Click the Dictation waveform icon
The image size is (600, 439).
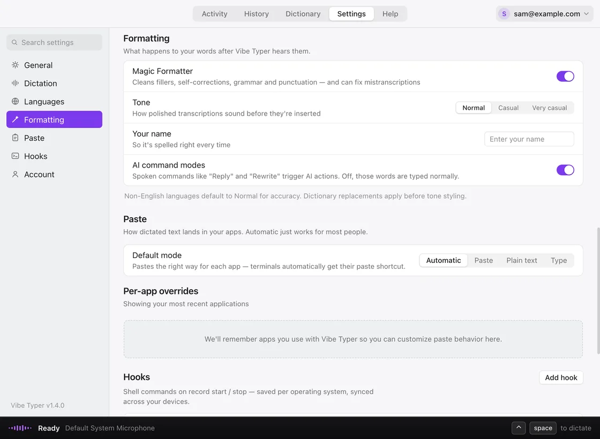point(16,83)
